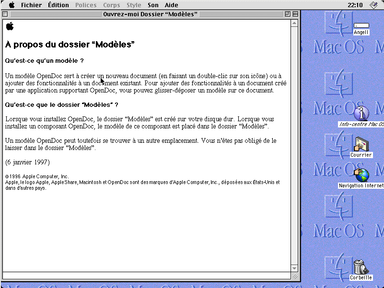Open the Corps menu
This screenshot has width=384, height=288.
tap(111, 5)
